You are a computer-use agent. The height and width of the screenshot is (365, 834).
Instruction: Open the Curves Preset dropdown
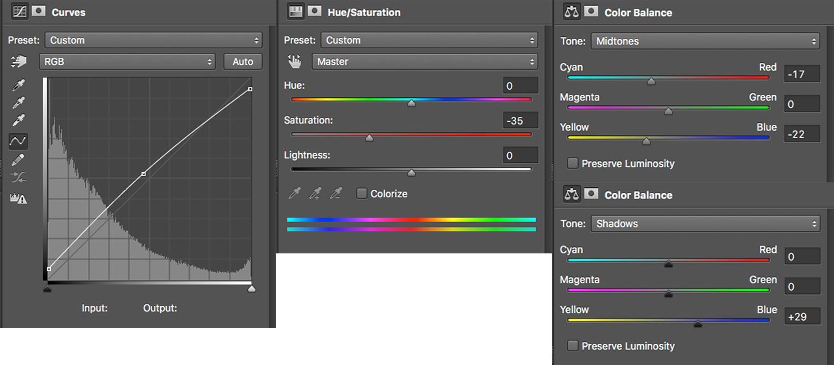[153, 40]
